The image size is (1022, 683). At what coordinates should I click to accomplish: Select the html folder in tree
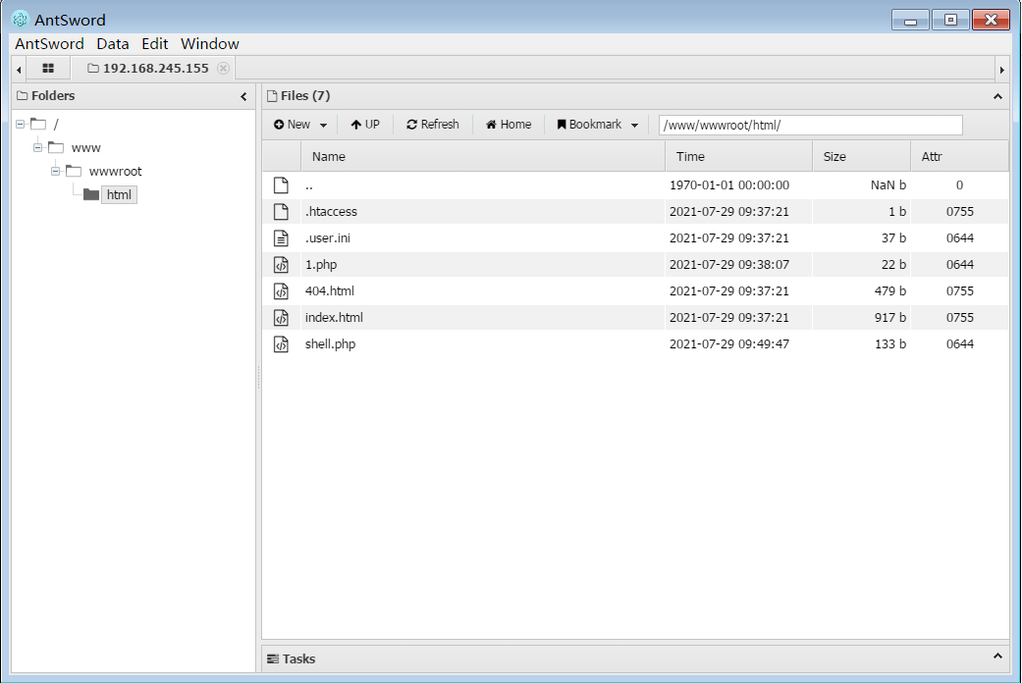(x=119, y=194)
